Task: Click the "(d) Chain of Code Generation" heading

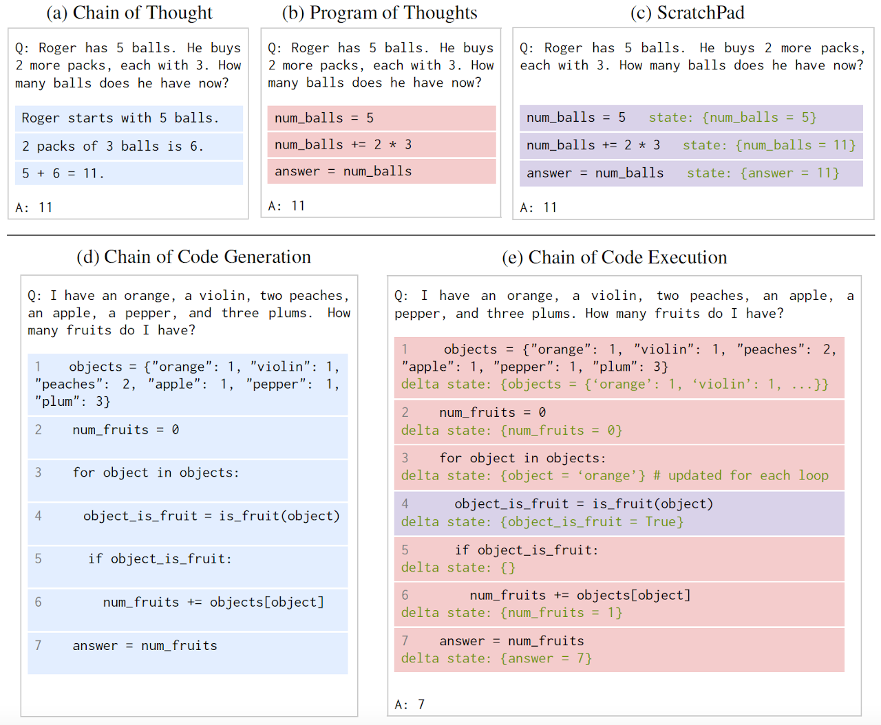Action: click(x=193, y=257)
